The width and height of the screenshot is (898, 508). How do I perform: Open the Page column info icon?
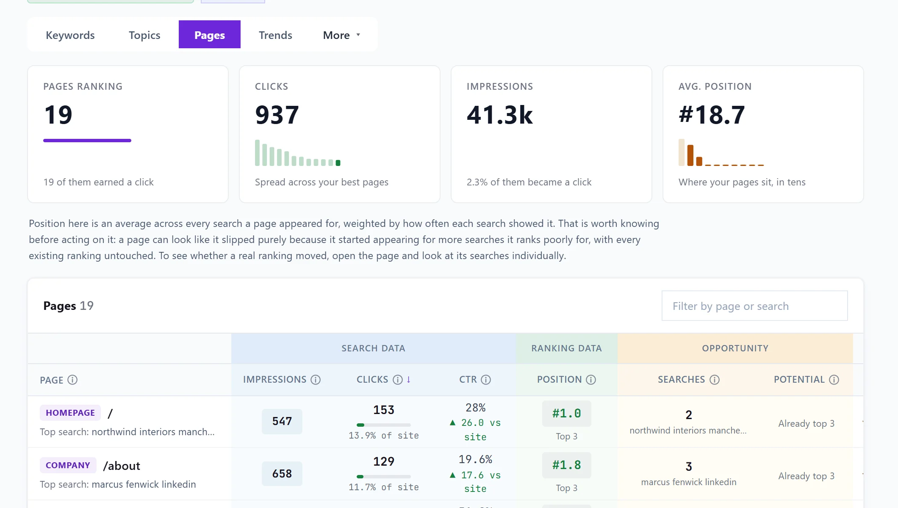click(x=72, y=380)
